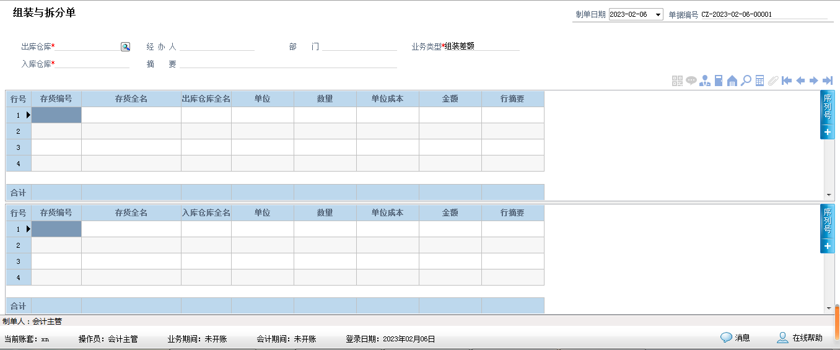
Task: Click lookup icon beside 出库仓库 field
Action: point(125,46)
